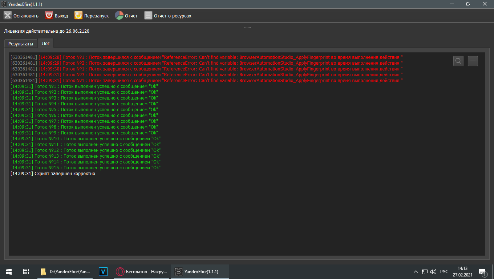Switch to the Результаты tab
Image resolution: width=494 pixels, height=279 pixels.
(21, 44)
